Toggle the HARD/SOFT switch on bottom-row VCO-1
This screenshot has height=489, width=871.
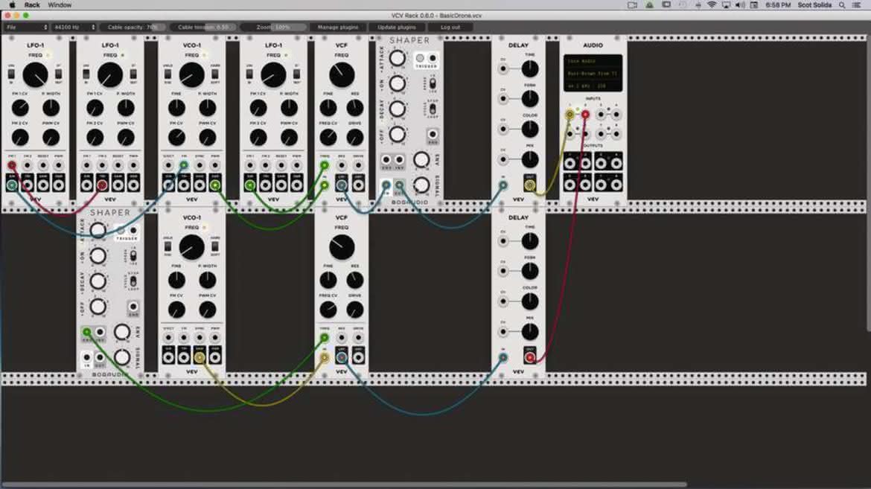(215, 246)
